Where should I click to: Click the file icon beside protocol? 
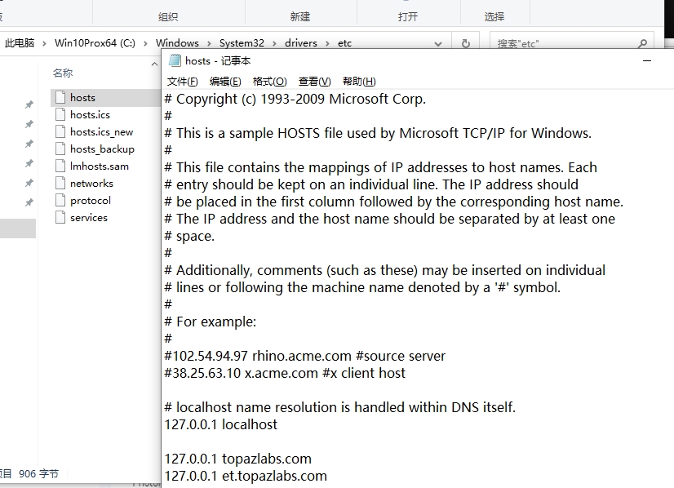pyautogui.click(x=60, y=201)
